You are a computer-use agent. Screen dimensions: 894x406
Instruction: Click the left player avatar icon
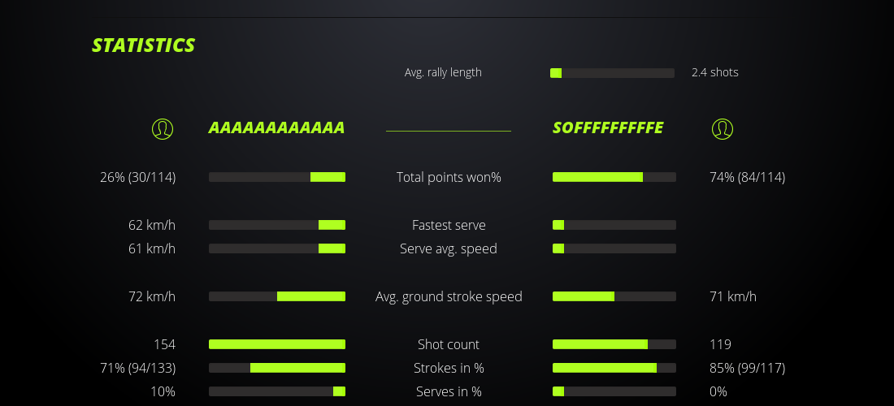163,129
